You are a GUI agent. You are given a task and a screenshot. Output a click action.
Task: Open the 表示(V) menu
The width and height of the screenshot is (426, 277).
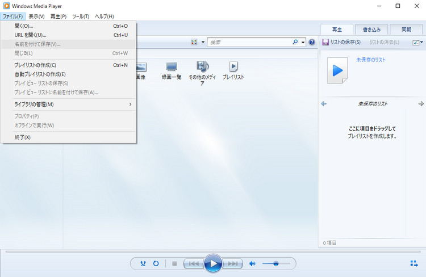tap(37, 16)
